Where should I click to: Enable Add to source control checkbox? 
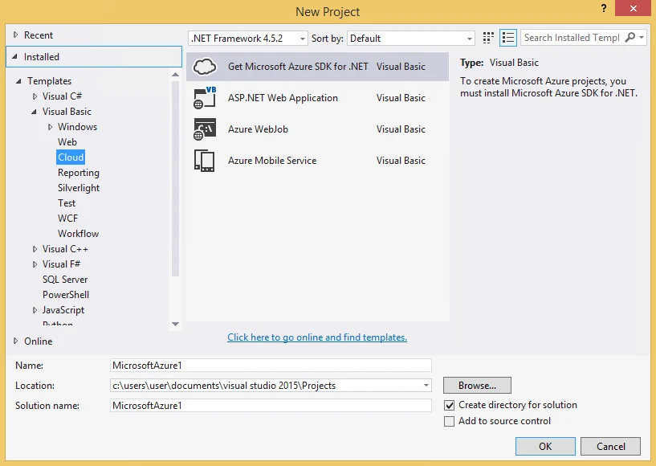449,421
